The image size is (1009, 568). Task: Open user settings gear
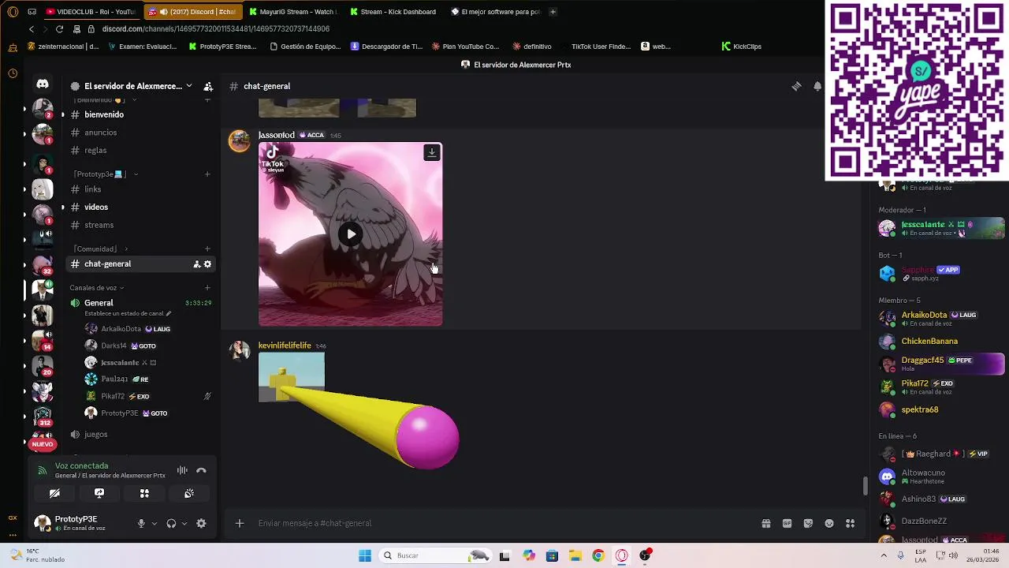click(x=201, y=523)
